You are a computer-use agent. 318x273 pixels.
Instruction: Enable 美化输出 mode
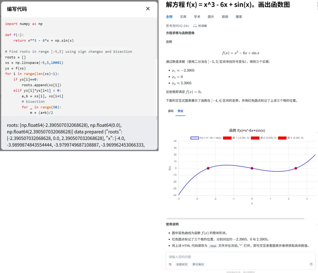click(x=198, y=264)
